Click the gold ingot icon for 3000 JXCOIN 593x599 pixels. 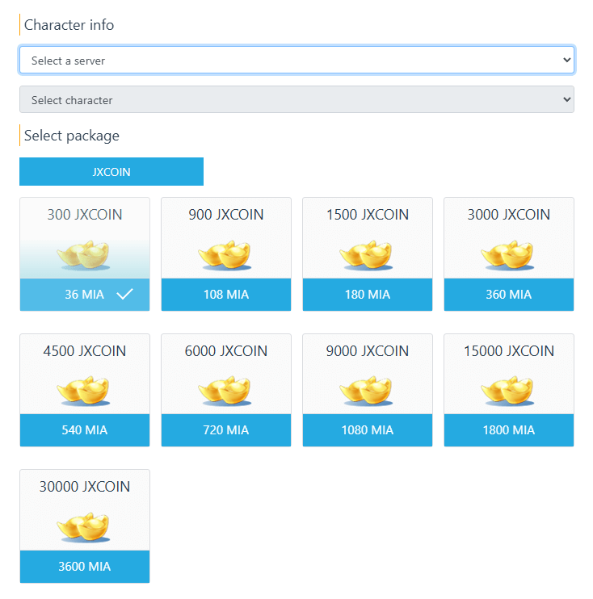508,255
